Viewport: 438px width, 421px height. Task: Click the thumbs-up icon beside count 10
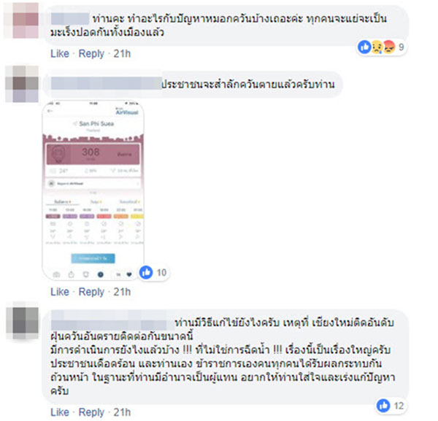[x=146, y=272]
